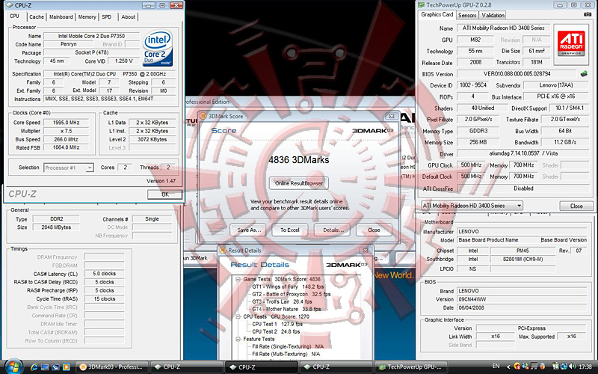
Task: Click the Core VID 1.250 V field
Action: [x=124, y=61]
